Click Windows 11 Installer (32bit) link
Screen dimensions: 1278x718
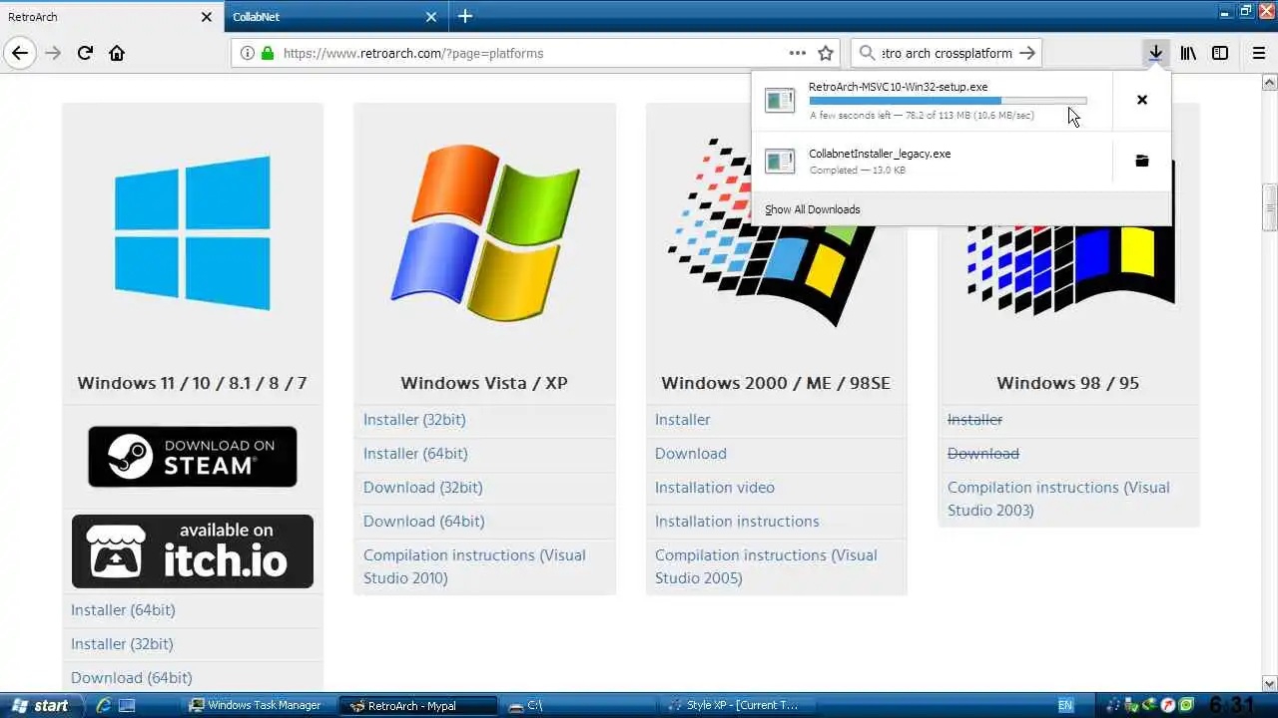click(122, 644)
